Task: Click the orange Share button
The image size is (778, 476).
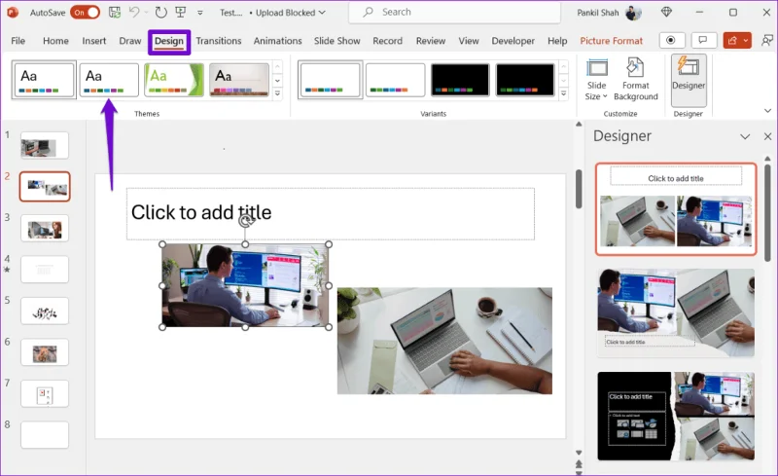Action: 737,40
